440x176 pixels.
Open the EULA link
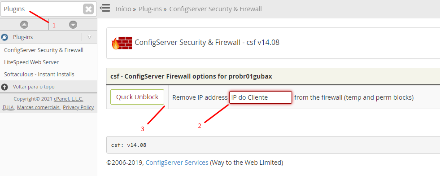pos(9,107)
